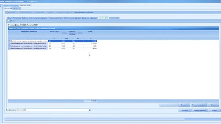Click the row selector of the highlighted first row
The width and height of the screenshot is (221, 124).
9,41
